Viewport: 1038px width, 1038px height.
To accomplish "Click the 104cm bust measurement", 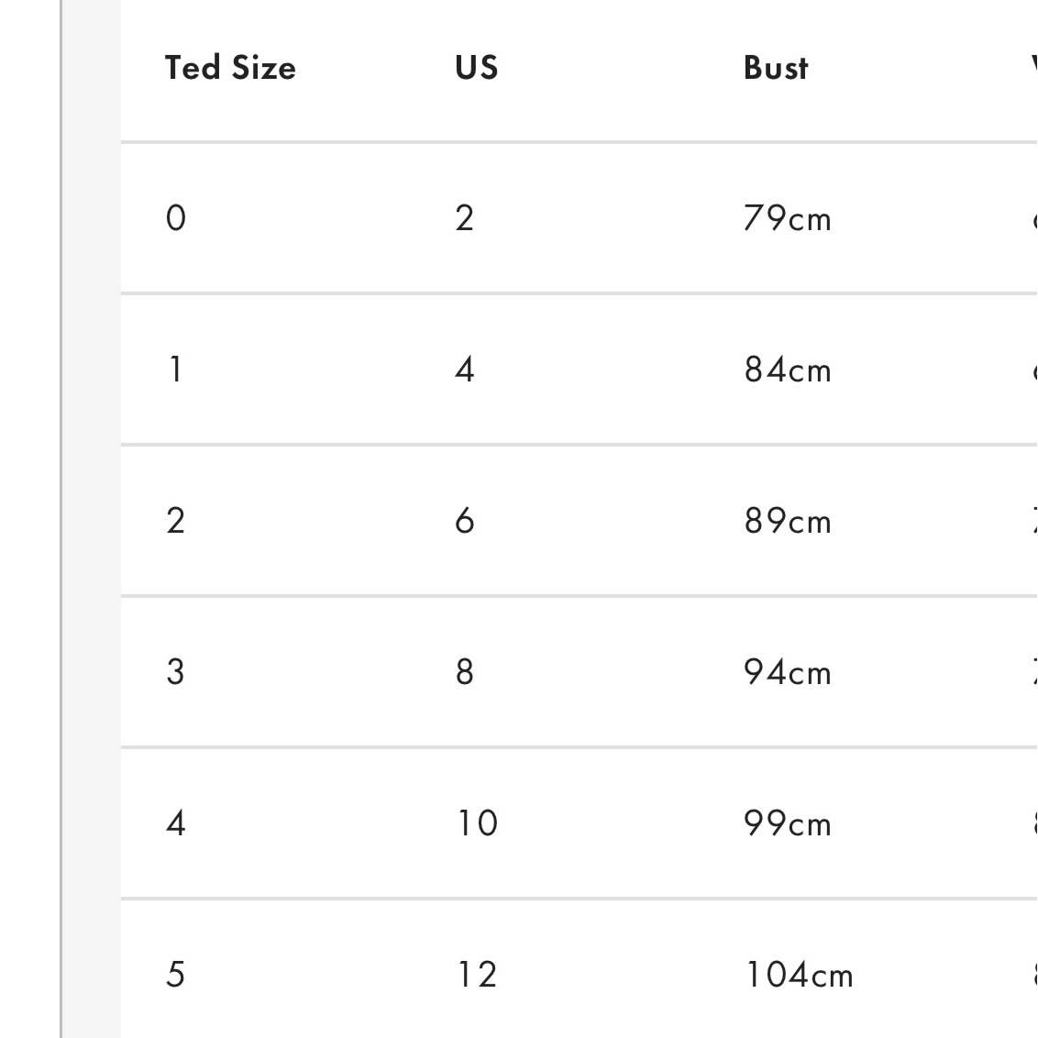I will click(x=799, y=975).
